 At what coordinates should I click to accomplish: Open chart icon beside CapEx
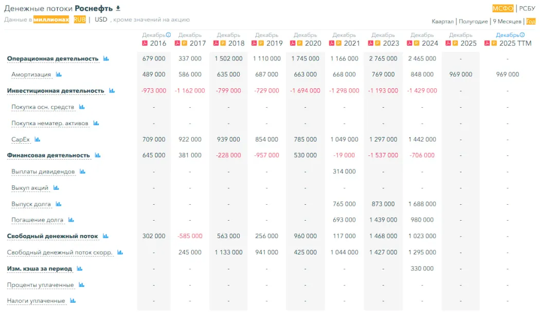point(37,140)
